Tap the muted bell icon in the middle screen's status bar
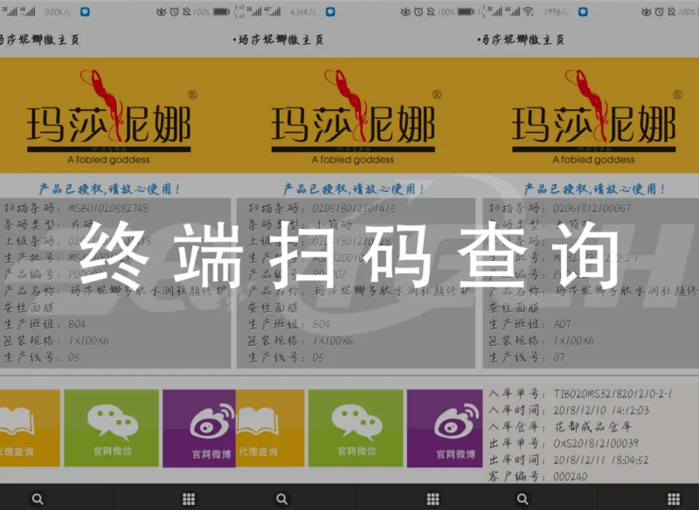This screenshot has width=699, height=510. click(x=431, y=12)
